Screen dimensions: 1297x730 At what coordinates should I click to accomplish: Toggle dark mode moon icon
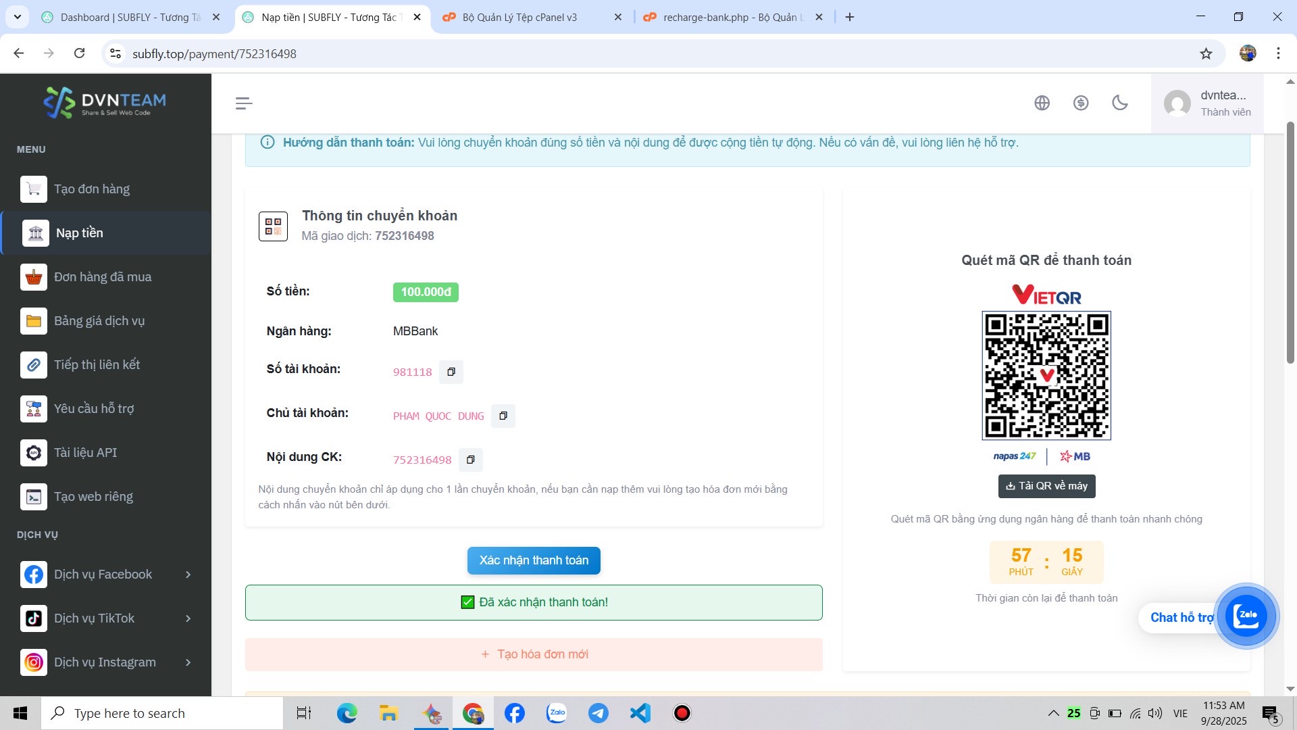[x=1120, y=103]
